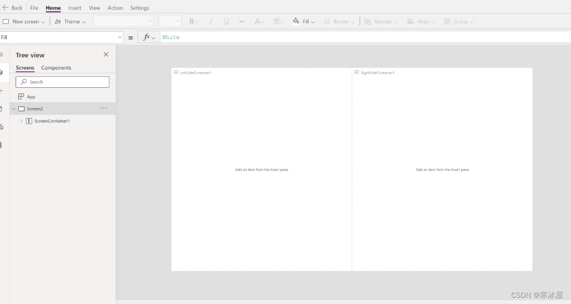Image resolution: width=571 pixels, height=304 pixels.
Task: Select ScreenContainer1 in the tree
Action: tap(52, 121)
